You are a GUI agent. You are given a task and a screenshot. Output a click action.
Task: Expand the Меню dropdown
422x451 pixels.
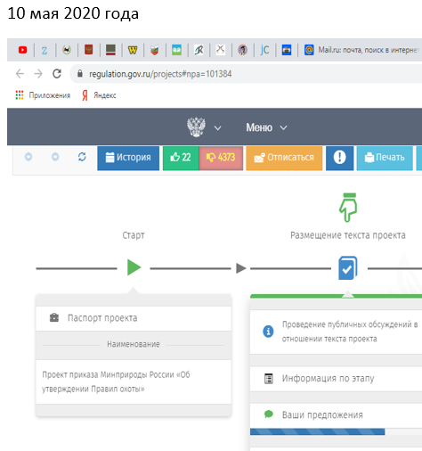(x=266, y=127)
